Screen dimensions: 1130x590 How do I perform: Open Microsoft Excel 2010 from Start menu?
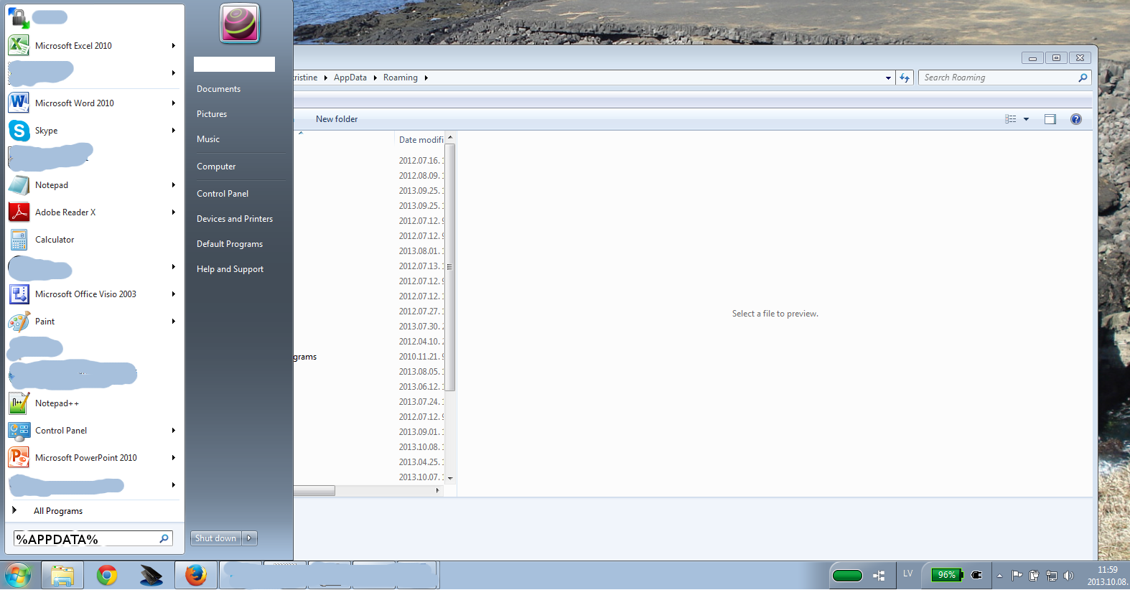(73, 46)
